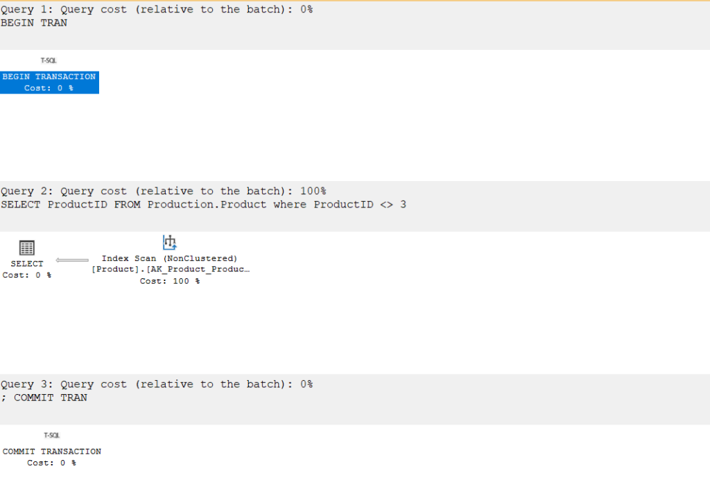Click the 'BEGIN TRAN' statement text

[34, 23]
